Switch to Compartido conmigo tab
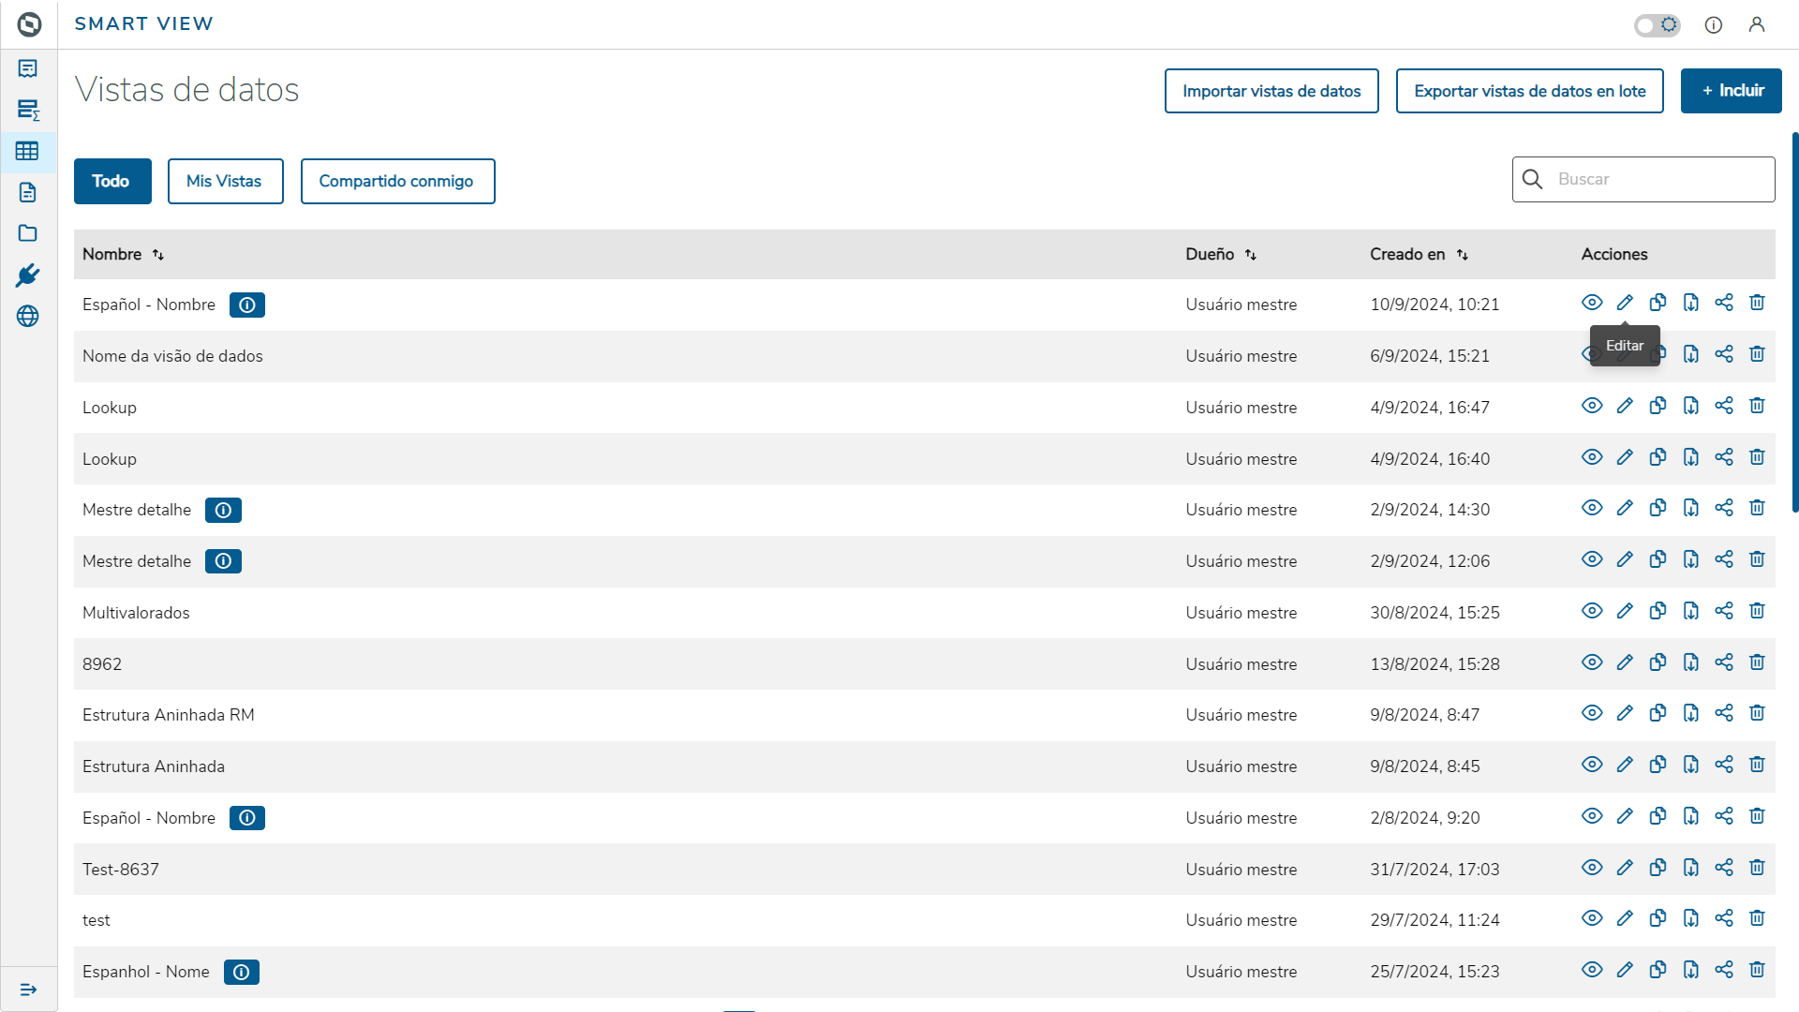1799x1012 pixels. coord(397,181)
